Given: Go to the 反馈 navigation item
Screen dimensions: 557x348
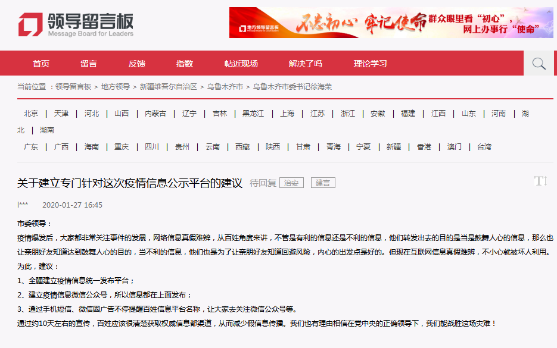Looking at the screenshot, I should coord(136,64).
